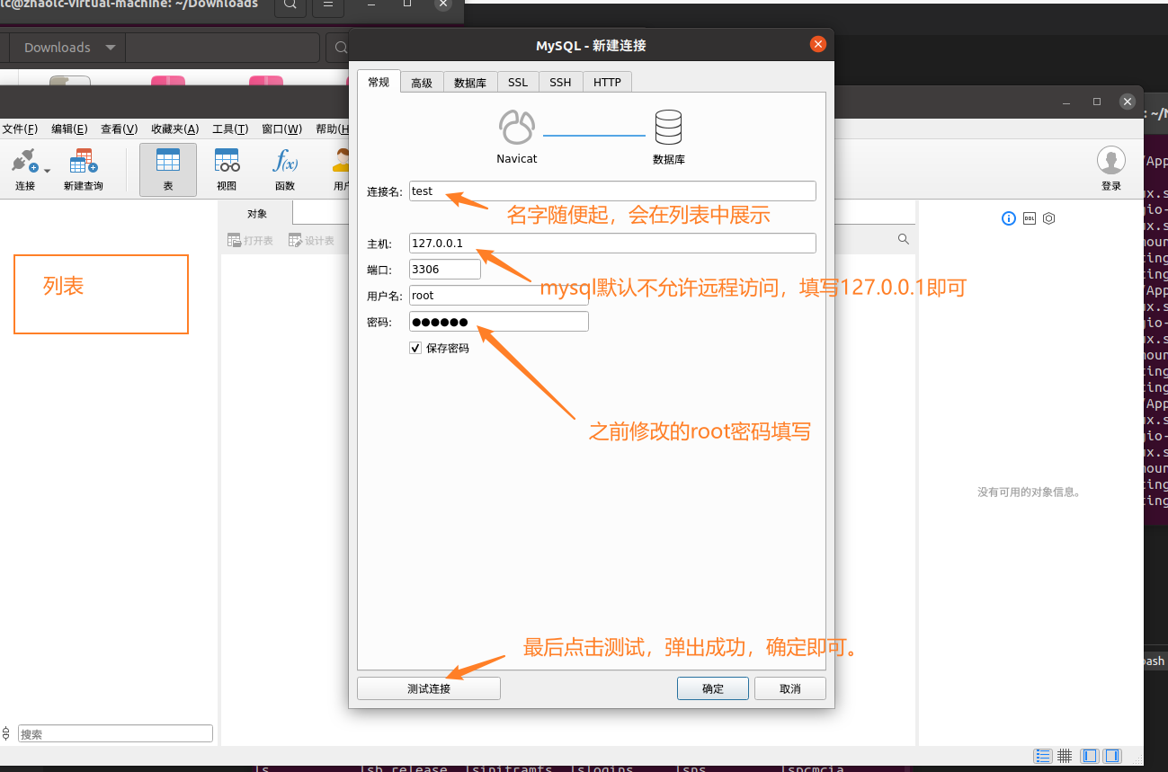Click the search icon in Downloads window titlebar

[290, 5]
